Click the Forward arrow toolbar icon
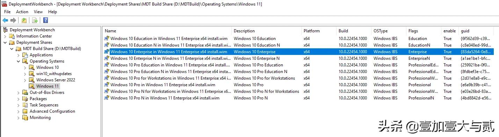 point(13,20)
